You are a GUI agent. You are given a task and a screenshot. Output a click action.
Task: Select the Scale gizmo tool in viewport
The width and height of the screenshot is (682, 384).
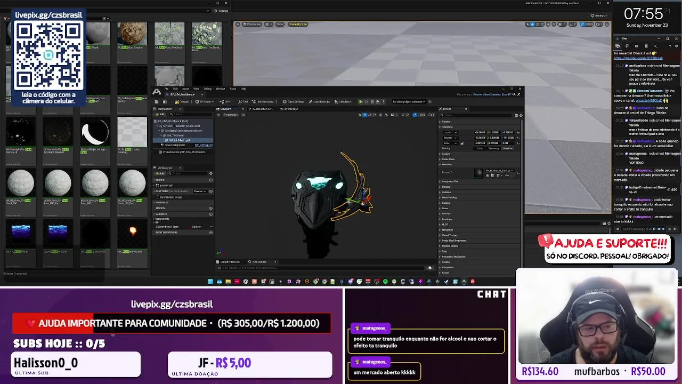tap(375, 115)
